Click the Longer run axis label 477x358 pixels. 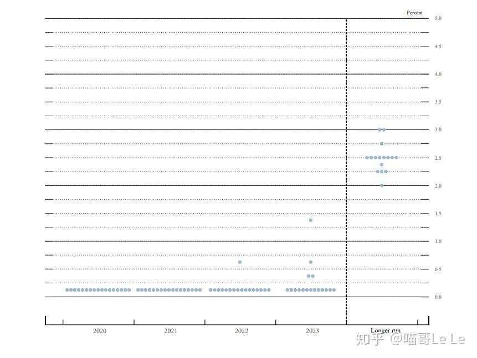coord(386,330)
